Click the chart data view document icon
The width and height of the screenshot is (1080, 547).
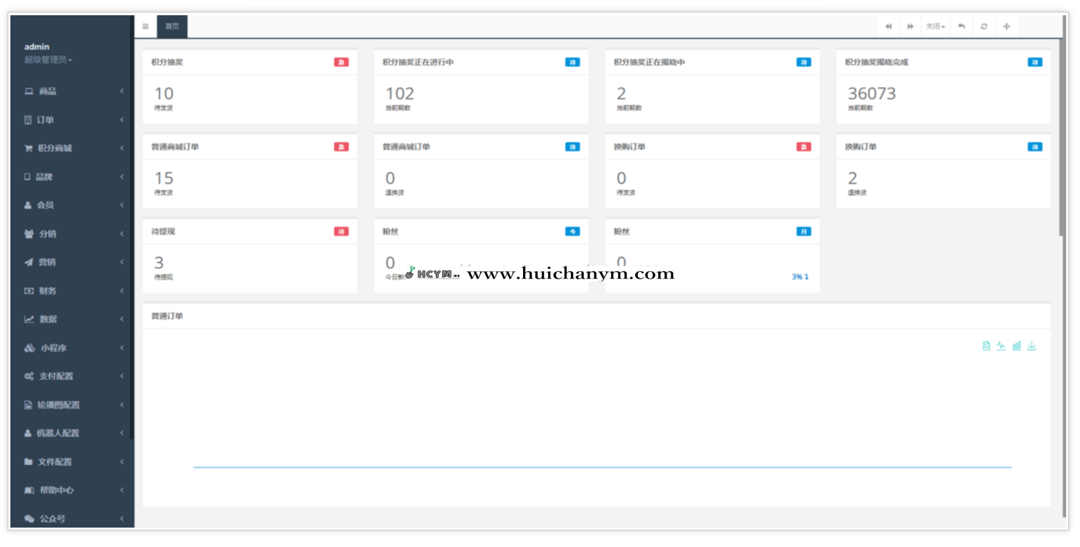pyautogui.click(x=986, y=346)
